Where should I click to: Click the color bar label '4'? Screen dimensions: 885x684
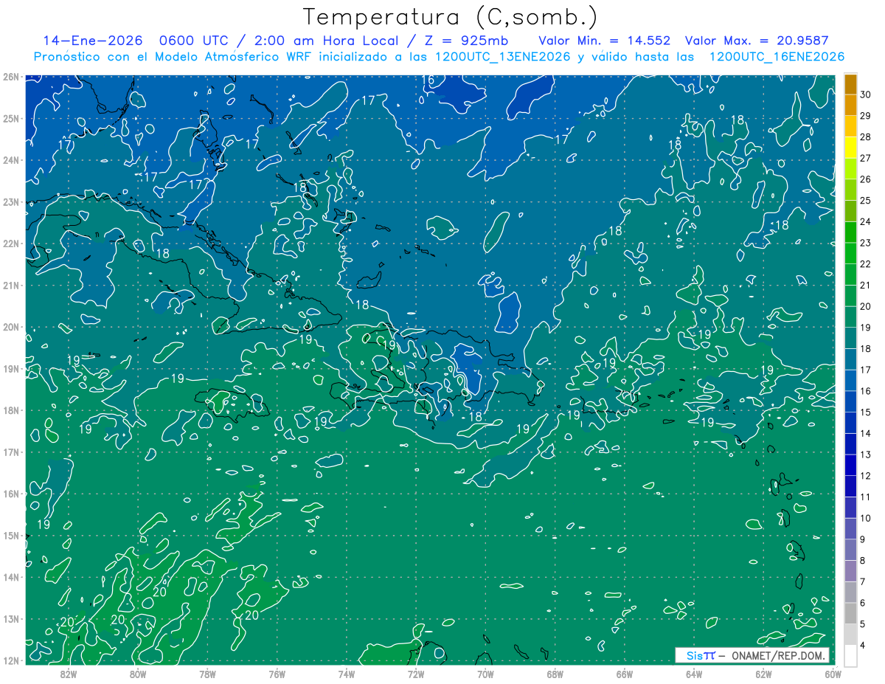pyautogui.click(x=864, y=645)
